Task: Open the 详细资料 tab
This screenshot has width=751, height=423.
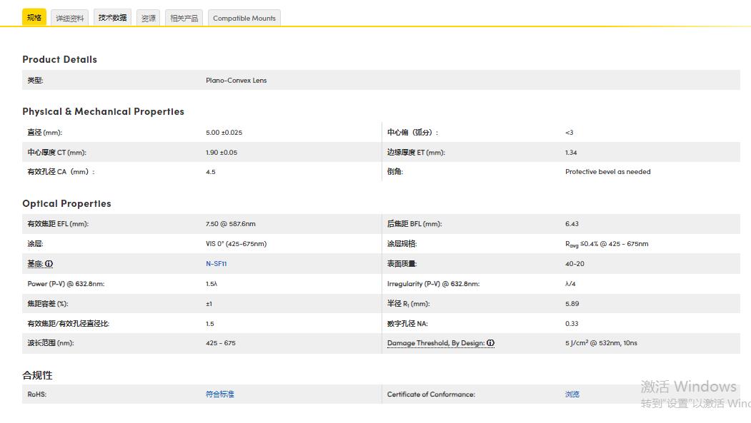Action: (70, 18)
